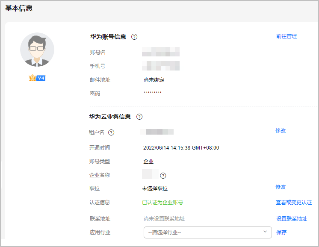Click help icon in the 企业名称 row
Screen dimensions: 319x247
[163, 175]
